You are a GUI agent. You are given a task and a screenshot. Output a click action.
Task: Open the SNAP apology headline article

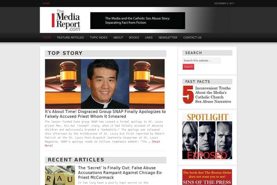pos(105,114)
